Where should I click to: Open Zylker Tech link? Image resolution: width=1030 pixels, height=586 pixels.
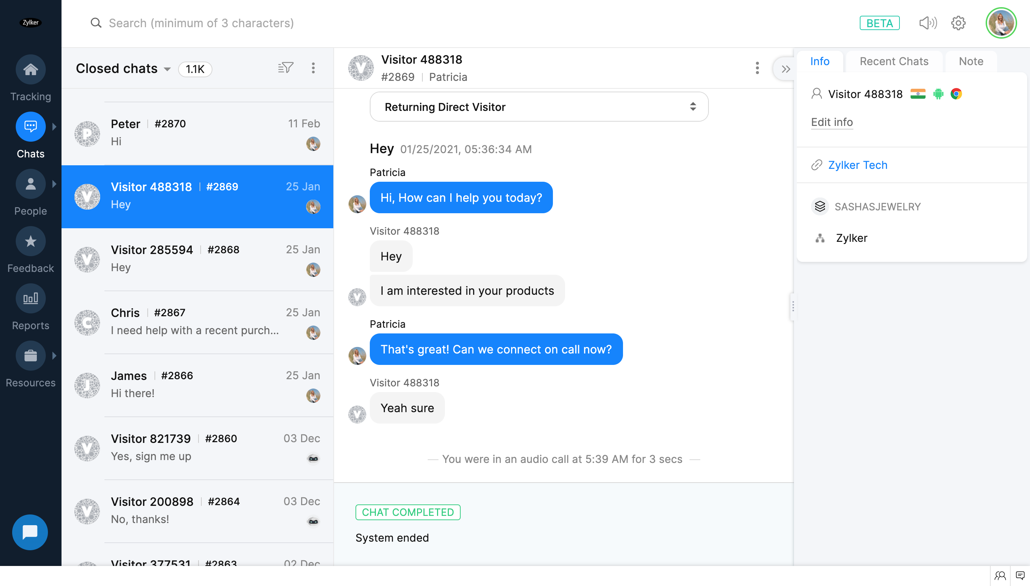click(x=857, y=165)
